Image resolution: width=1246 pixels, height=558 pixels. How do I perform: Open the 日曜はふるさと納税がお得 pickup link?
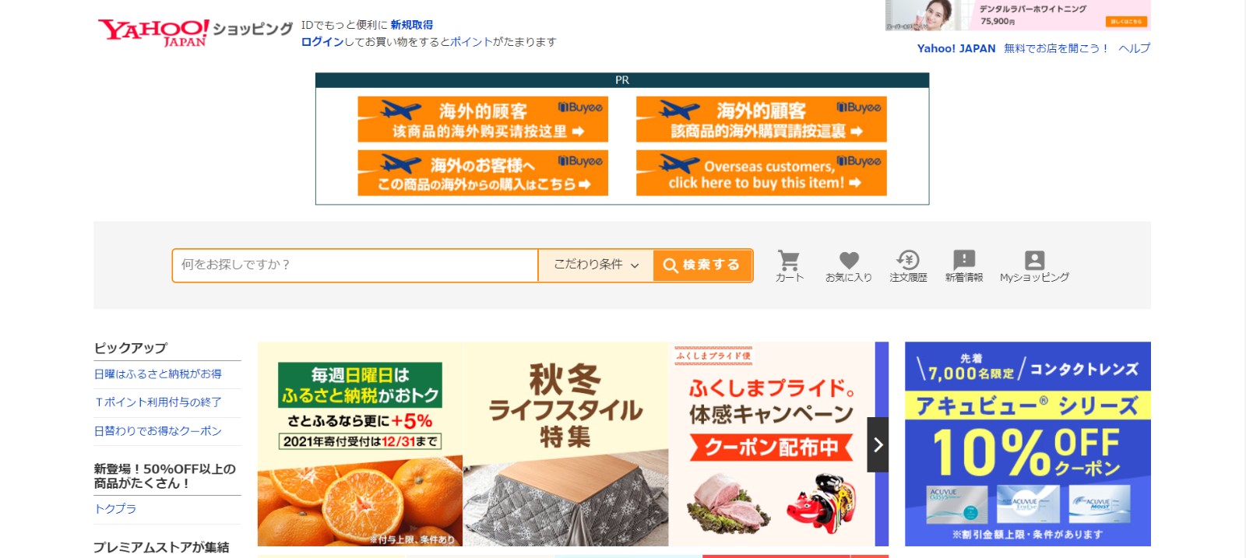(x=158, y=374)
